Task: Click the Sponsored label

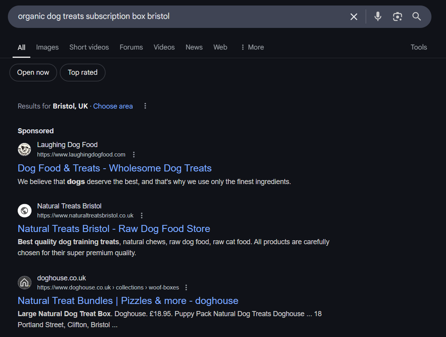Action: [35, 131]
